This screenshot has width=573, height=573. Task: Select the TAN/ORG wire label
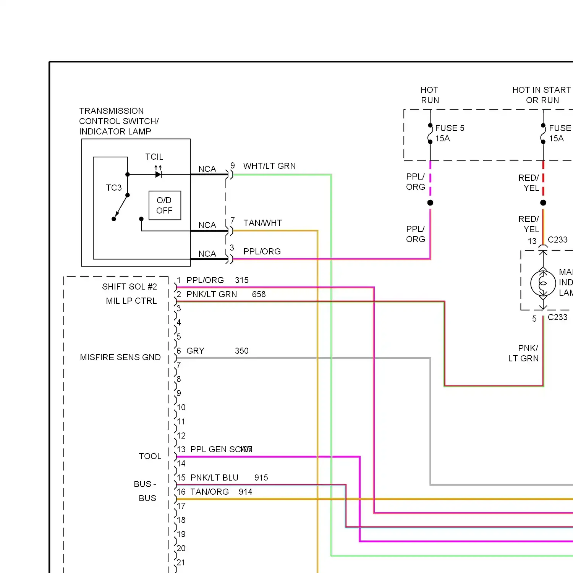pos(210,492)
